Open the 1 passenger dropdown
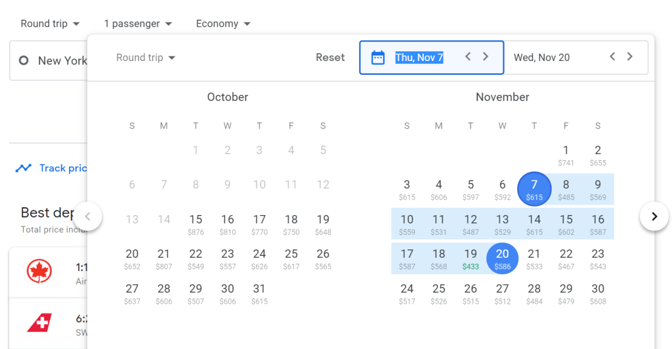Viewport: 672px width, 349px height. tap(138, 24)
